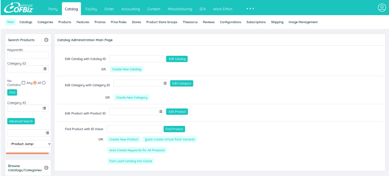The height and width of the screenshot is (176, 389).
Task: Switch to the Order application
Action: (109, 9)
